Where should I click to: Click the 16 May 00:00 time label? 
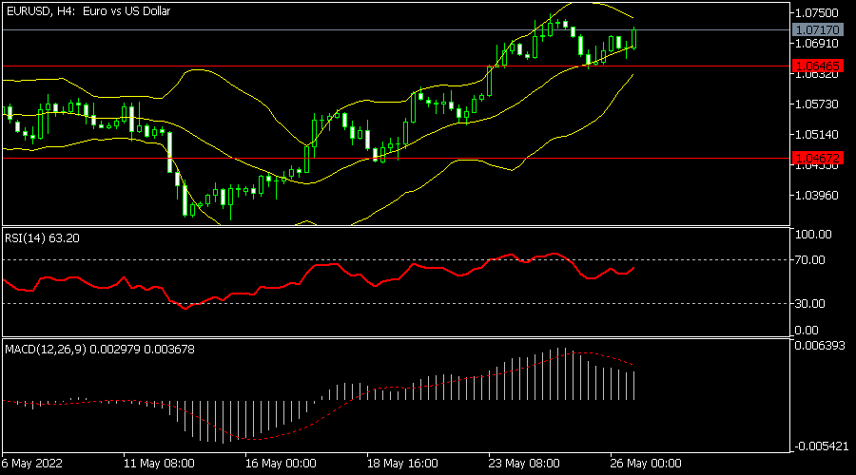coord(281,464)
